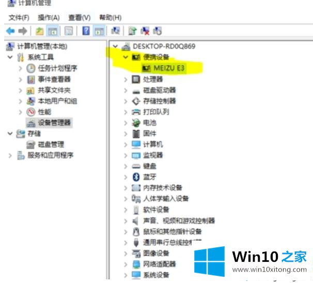
Task: Open the 文件(F) menu
Action: click(x=19, y=18)
